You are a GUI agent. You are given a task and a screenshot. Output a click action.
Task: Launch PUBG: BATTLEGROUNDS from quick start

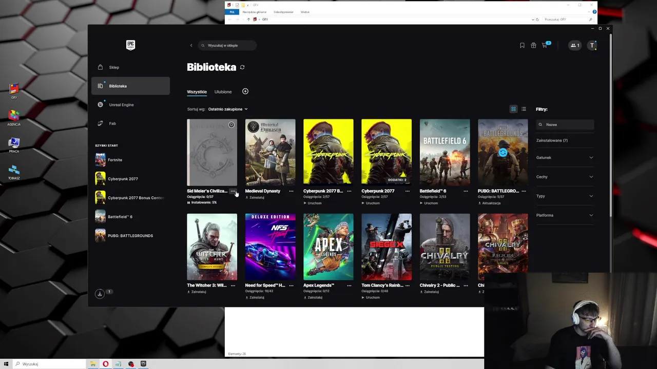(x=130, y=236)
